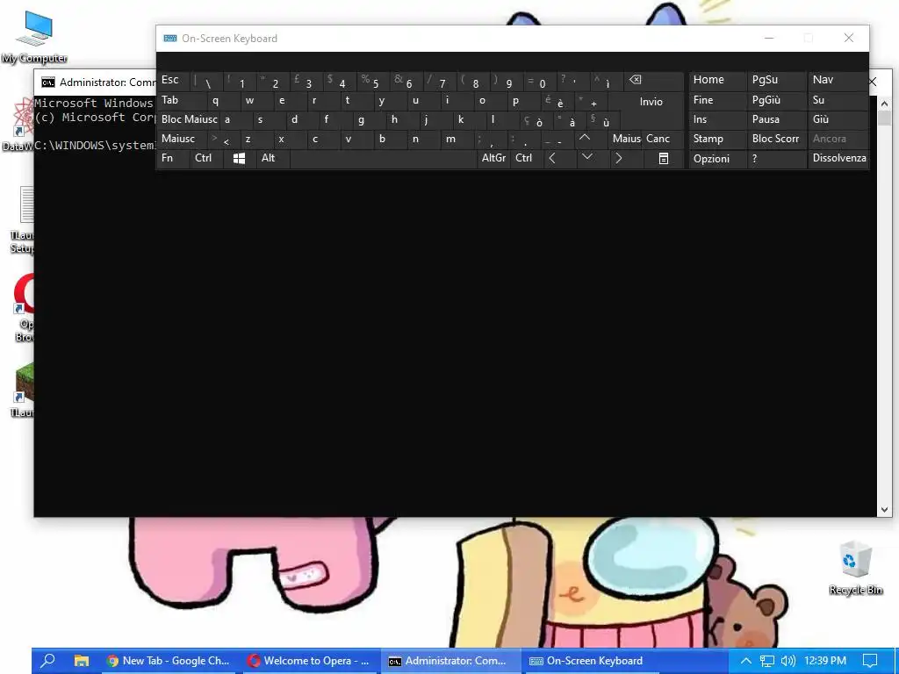Open the Recycle Bin icon
899x674 pixels.
(855, 568)
